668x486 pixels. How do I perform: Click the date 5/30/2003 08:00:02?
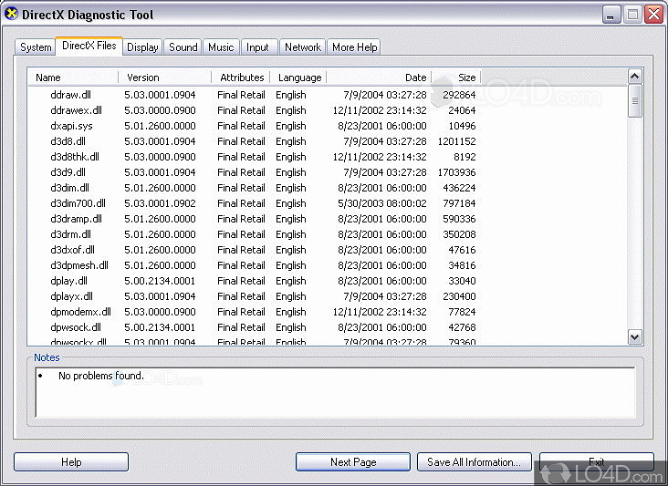[382, 203]
